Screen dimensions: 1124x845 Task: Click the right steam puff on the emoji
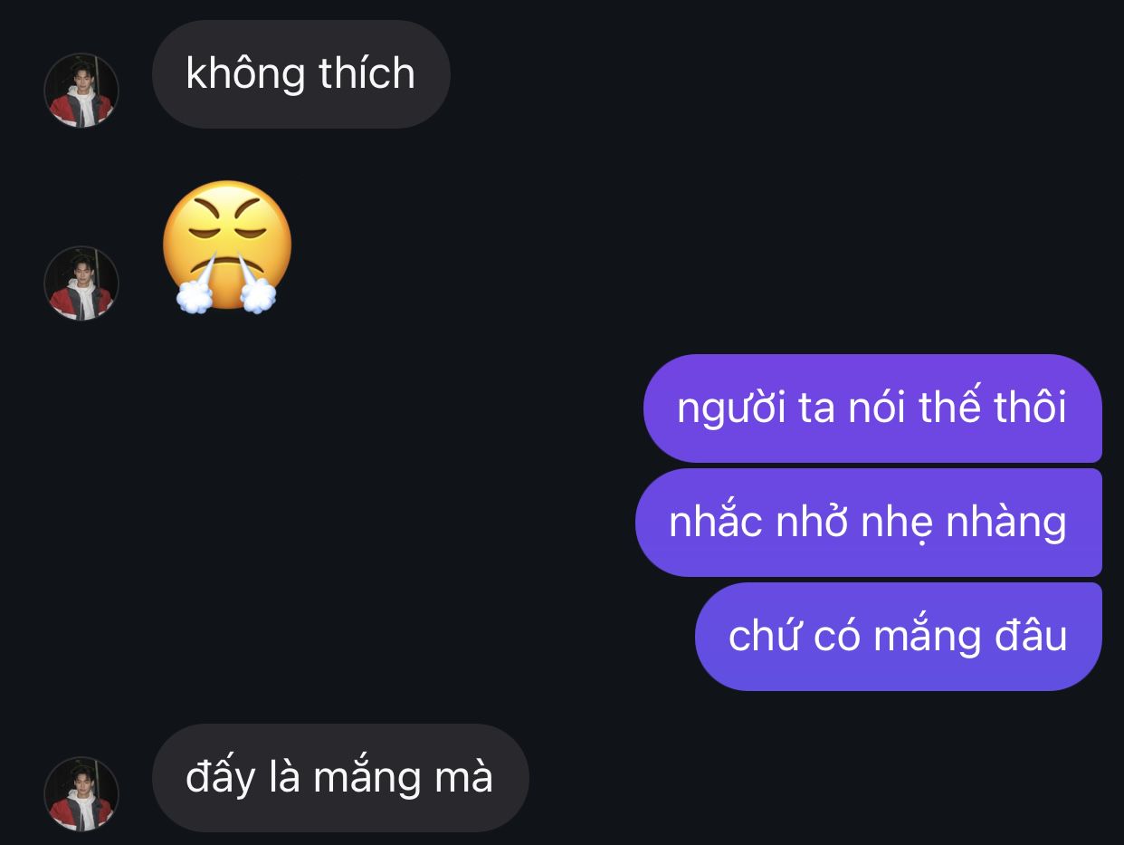pyautogui.click(x=257, y=293)
